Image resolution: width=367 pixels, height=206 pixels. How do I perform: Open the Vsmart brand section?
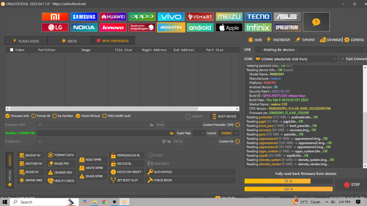click(200, 16)
